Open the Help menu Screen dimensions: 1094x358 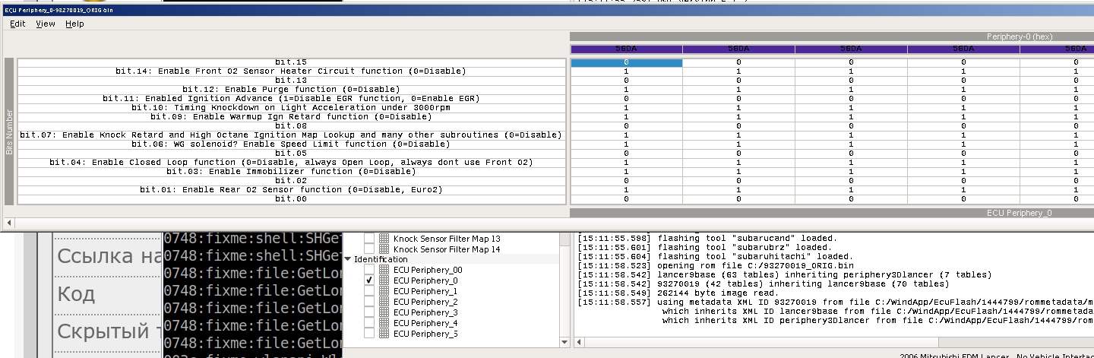tap(74, 24)
